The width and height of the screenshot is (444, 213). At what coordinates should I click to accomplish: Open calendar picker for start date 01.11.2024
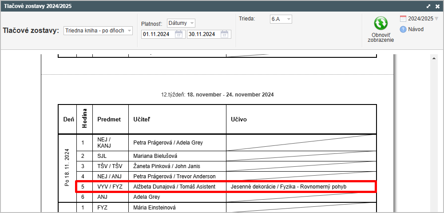click(179, 34)
